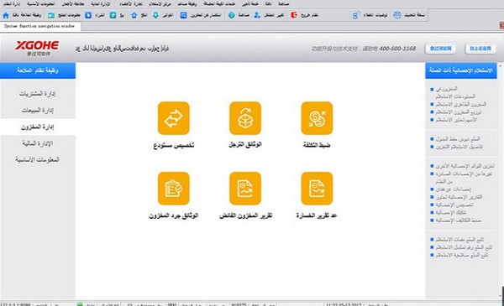The height and width of the screenshot is (306, 504).
Task: Open the الأسهم تحذير stock warning link
Action: tap(456, 120)
